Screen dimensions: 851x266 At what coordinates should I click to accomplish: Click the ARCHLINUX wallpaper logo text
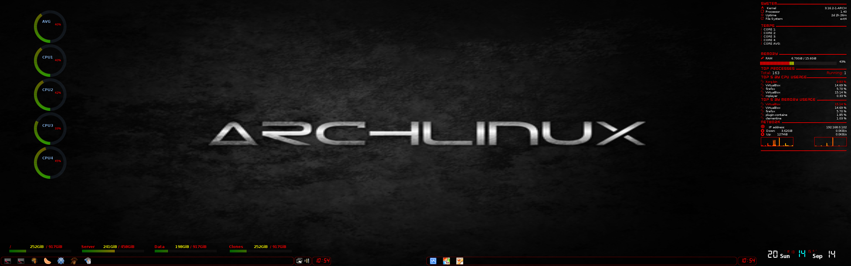pos(427,133)
